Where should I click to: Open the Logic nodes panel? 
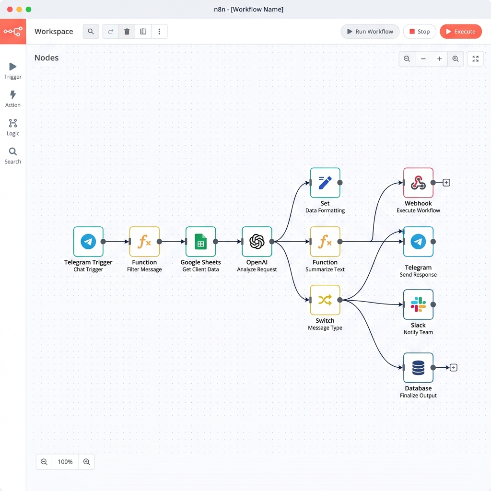coord(13,128)
